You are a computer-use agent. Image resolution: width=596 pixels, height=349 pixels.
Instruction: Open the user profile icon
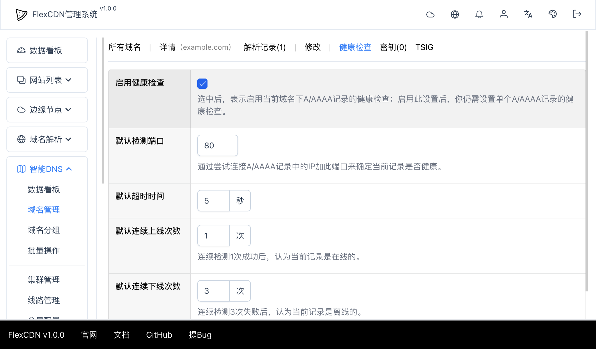pyautogui.click(x=504, y=14)
